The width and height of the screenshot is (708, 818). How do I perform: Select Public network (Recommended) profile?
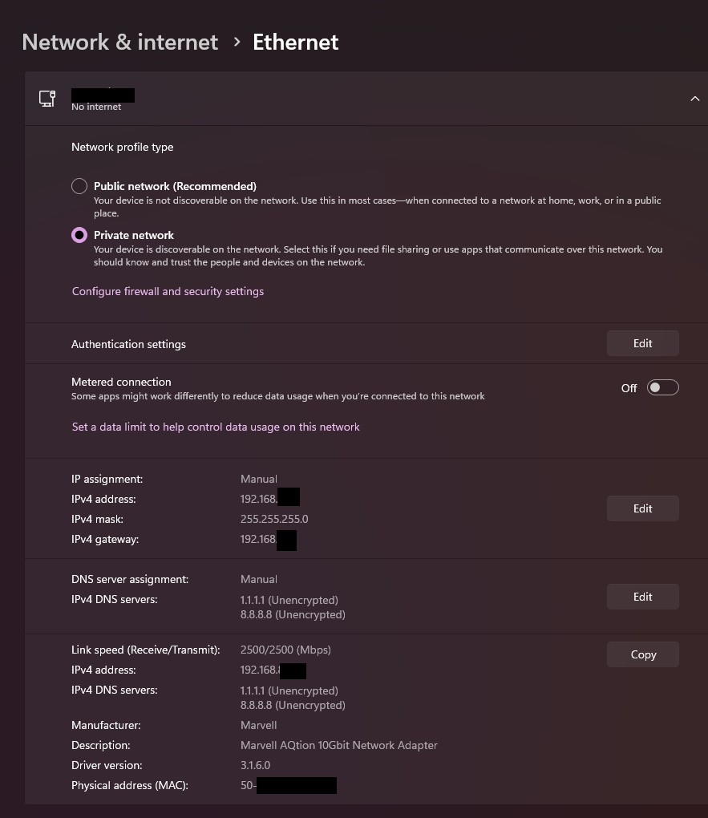tap(79, 186)
